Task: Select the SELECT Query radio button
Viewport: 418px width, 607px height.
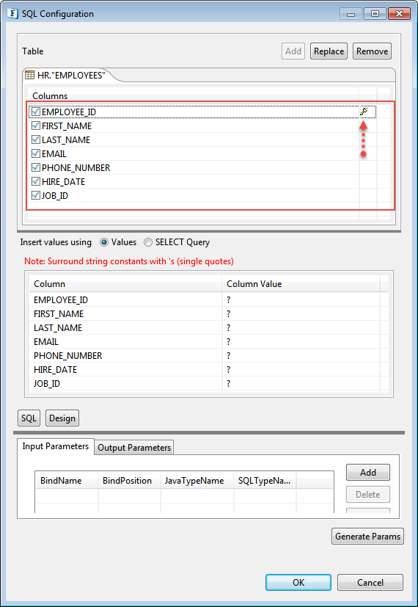Action: [148, 242]
